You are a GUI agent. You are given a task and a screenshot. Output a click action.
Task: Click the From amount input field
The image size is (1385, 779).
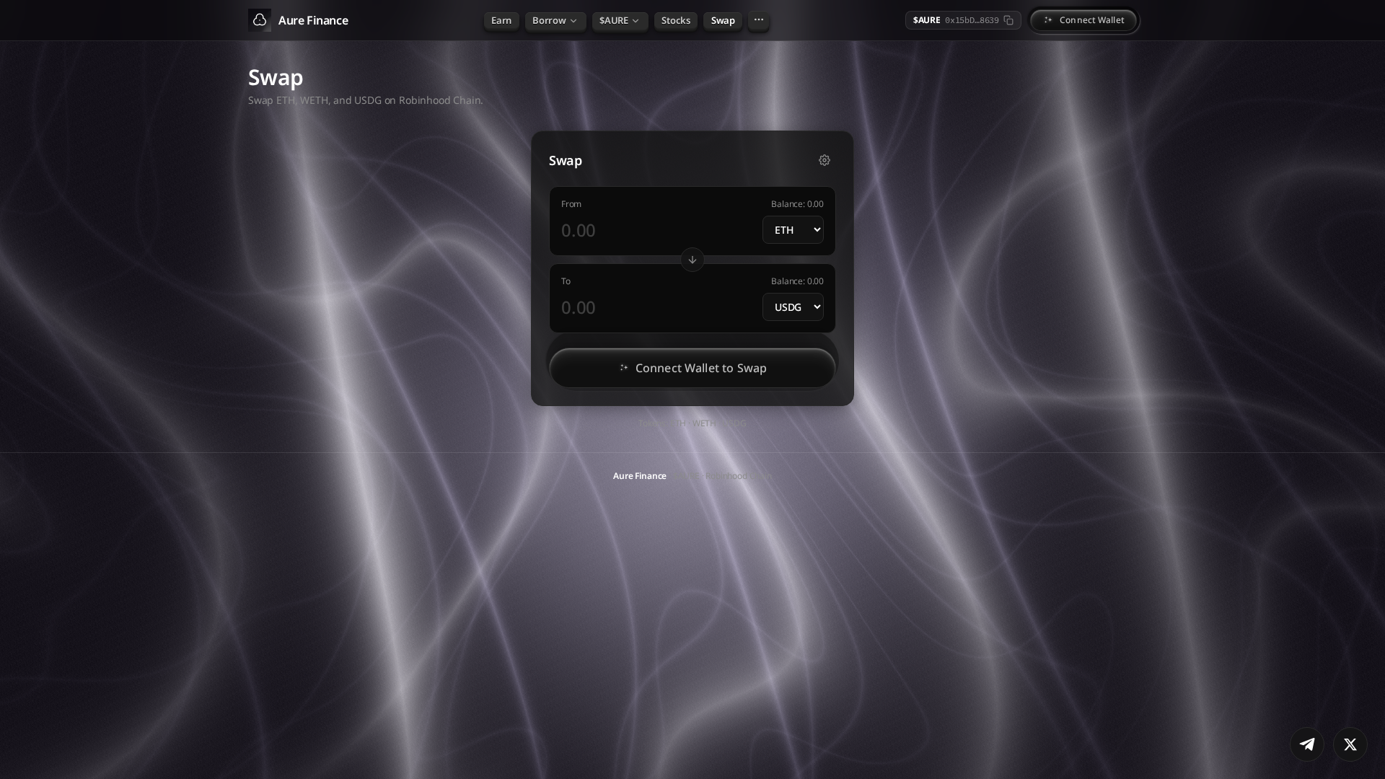coord(658,230)
